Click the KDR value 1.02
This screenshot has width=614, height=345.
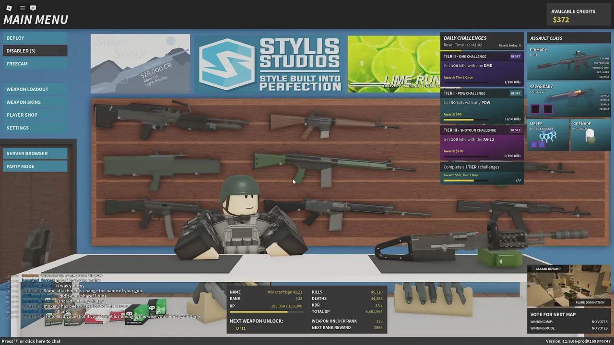click(x=378, y=305)
